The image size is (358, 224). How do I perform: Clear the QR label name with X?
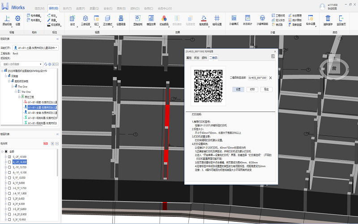pyautogui.click(x=271, y=78)
